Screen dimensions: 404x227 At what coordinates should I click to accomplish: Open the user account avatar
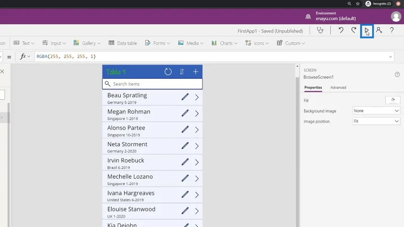point(396,17)
